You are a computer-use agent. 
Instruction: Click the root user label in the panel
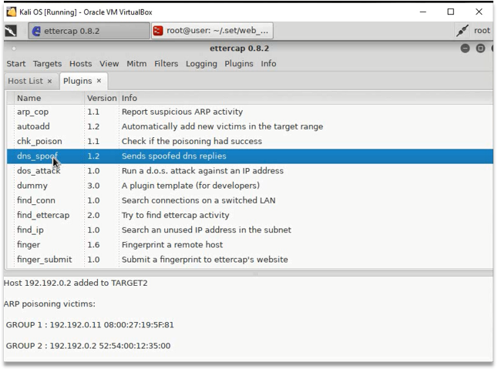pos(482,31)
